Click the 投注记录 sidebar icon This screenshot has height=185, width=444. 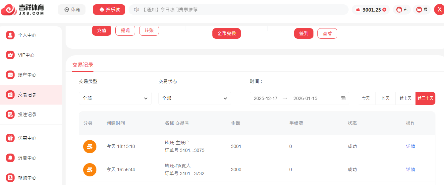(x=10, y=115)
